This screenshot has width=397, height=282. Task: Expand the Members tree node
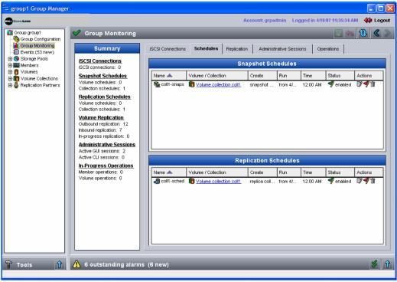[x=10, y=65]
